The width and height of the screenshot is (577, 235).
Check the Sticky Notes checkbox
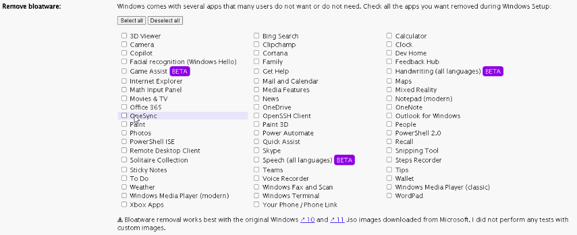click(x=124, y=169)
